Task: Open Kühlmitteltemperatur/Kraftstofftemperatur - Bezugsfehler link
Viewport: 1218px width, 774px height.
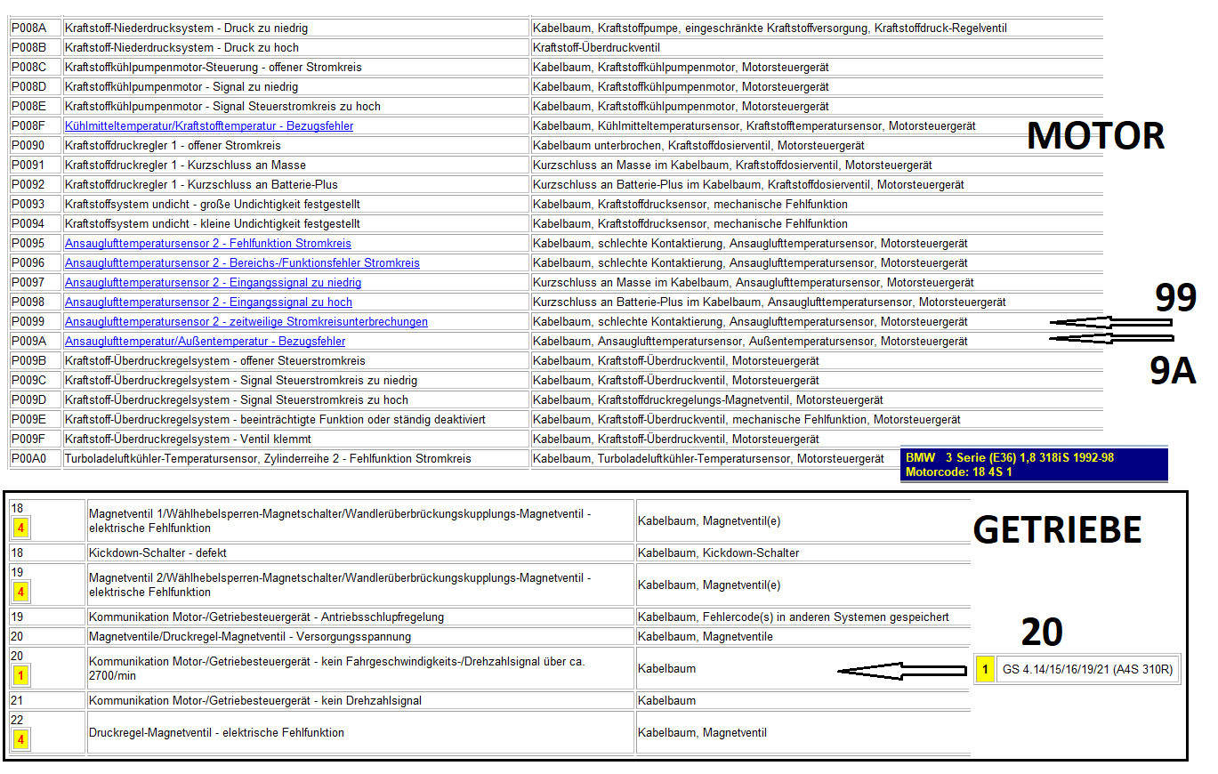Action: [209, 126]
